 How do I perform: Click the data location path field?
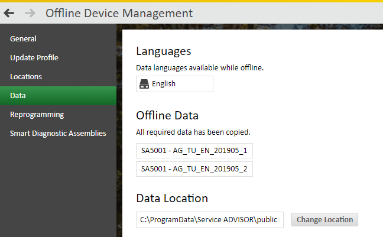(x=210, y=220)
